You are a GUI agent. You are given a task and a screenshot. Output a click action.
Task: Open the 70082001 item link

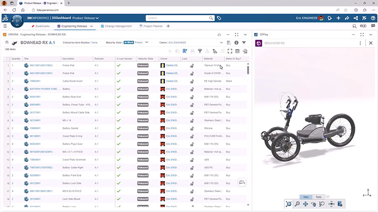pos(35,81)
